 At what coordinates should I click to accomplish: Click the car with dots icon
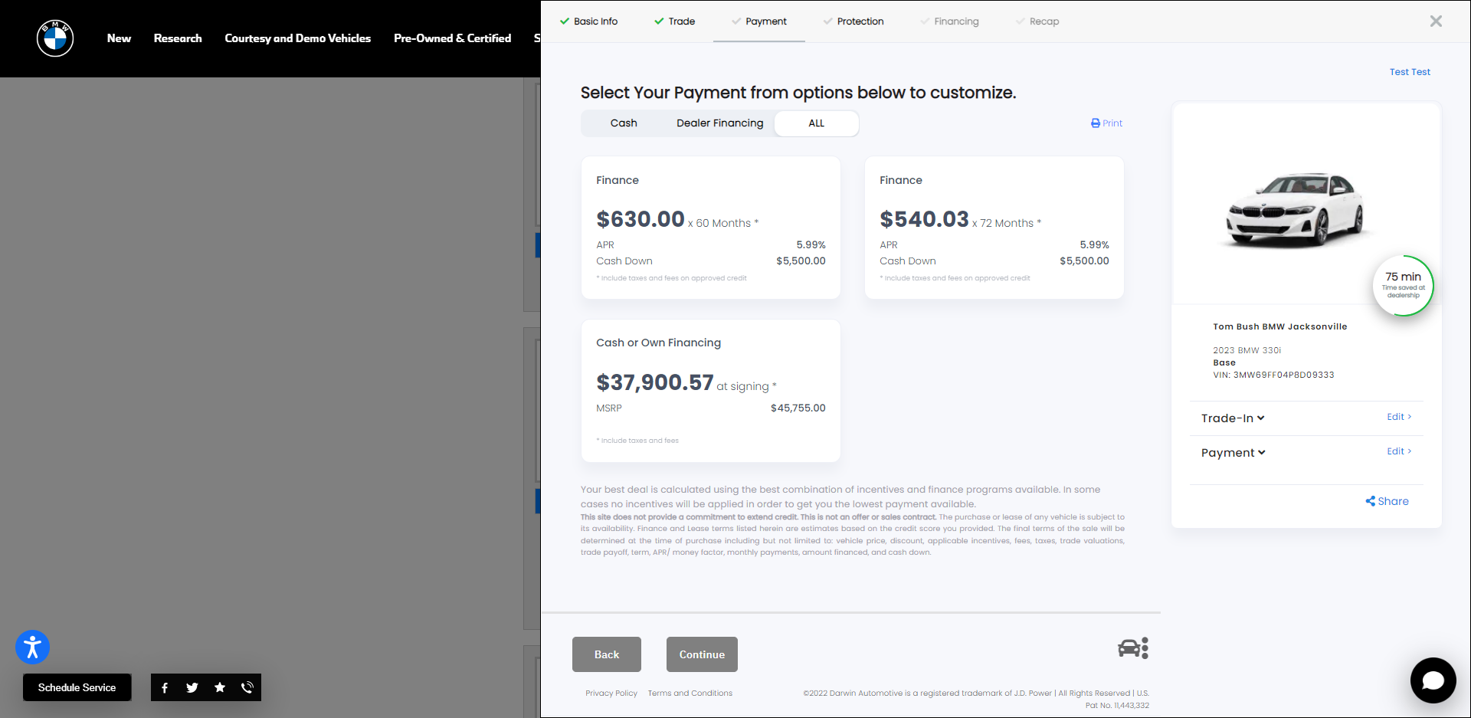click(x=1133, y=648)
